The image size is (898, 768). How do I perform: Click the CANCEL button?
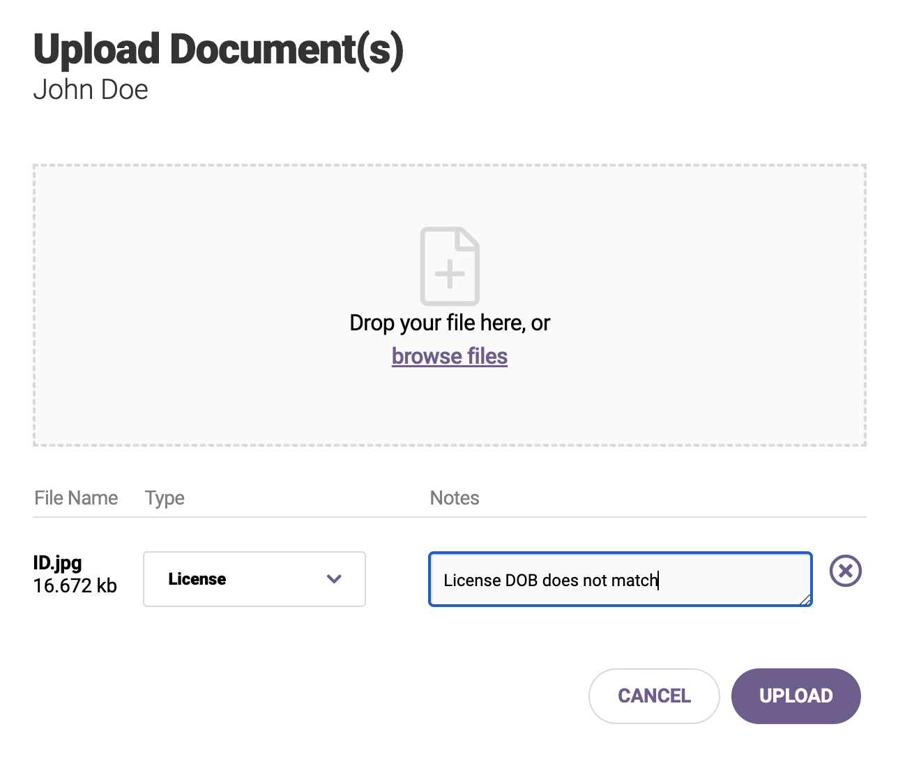click(x=654, y=696)
